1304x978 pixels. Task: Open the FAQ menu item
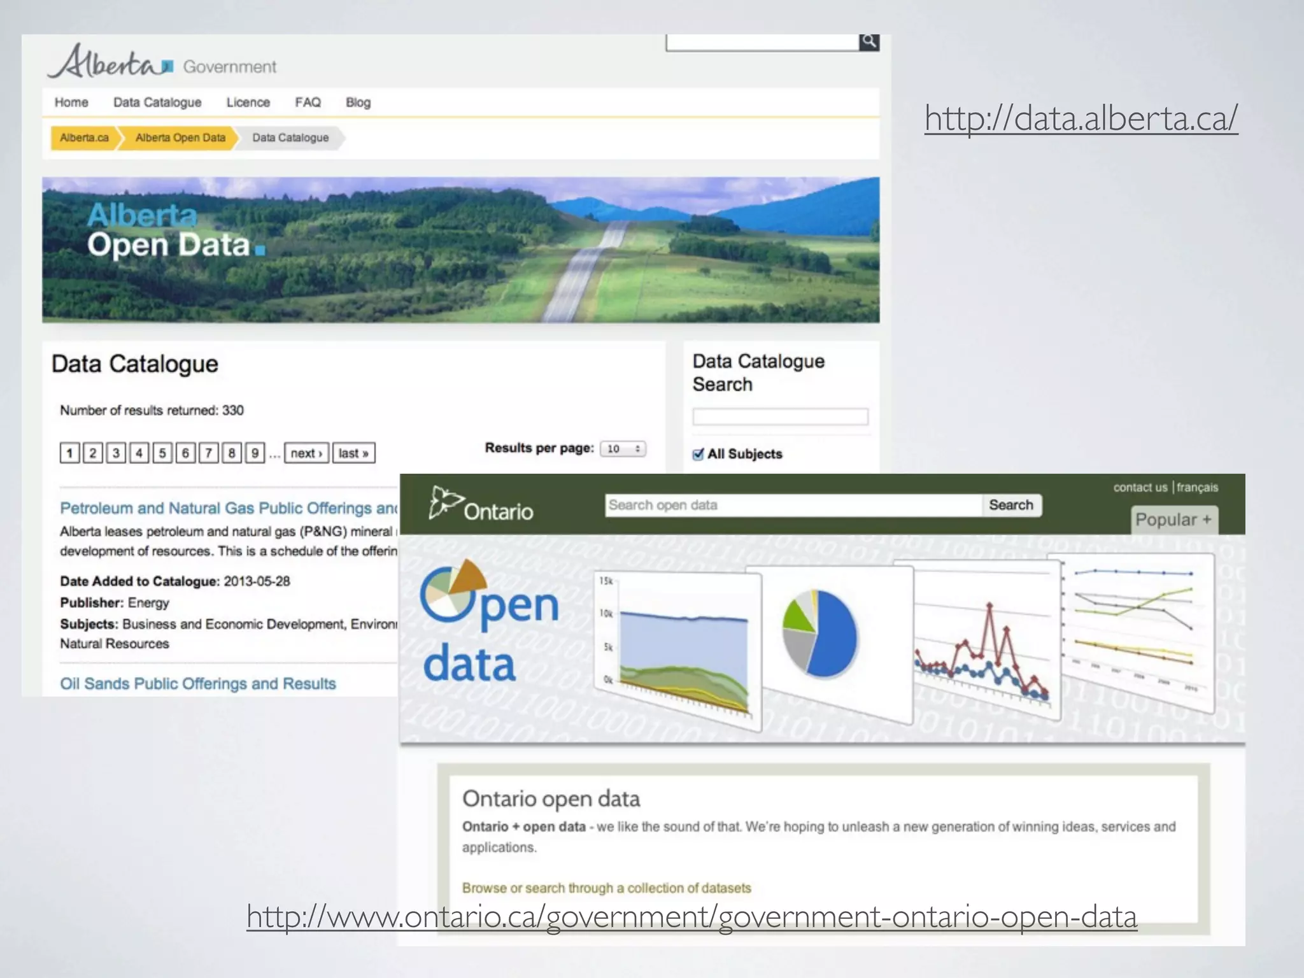(x=308, y=103)
